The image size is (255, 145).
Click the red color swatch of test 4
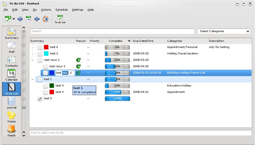click(52, 92)
